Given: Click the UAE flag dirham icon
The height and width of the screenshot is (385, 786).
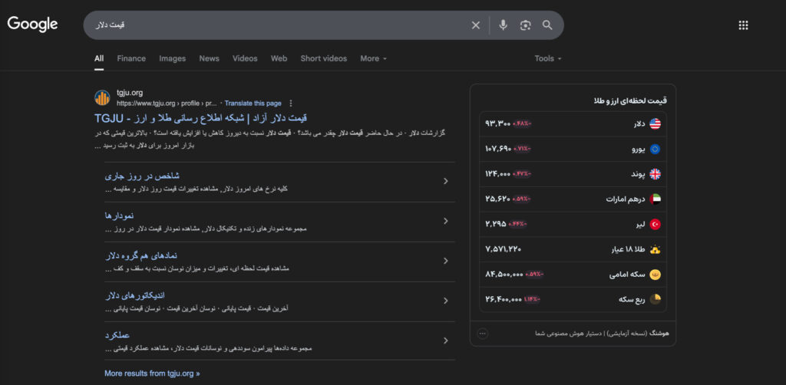Looking at the screenshot, I should point(656,199).
